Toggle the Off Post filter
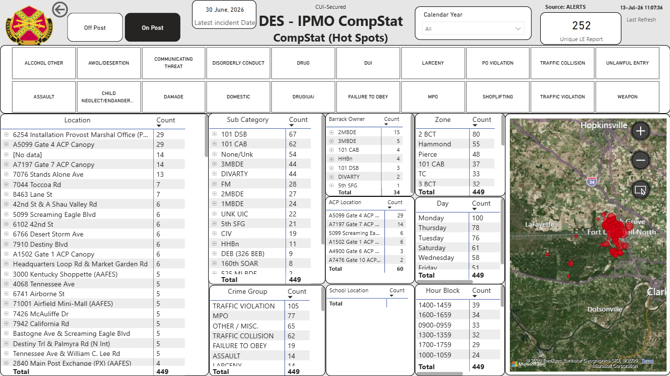This screenshot has width=670, height=376. pyautogui.click(x=95, y=28)
